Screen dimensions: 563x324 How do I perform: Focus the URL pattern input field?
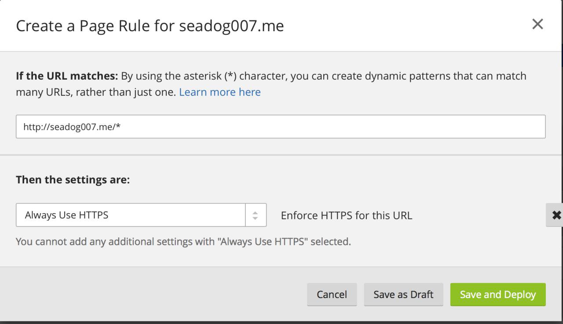281,127
